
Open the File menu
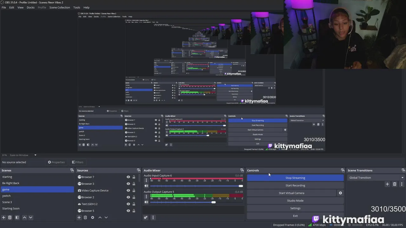[4, 7]
